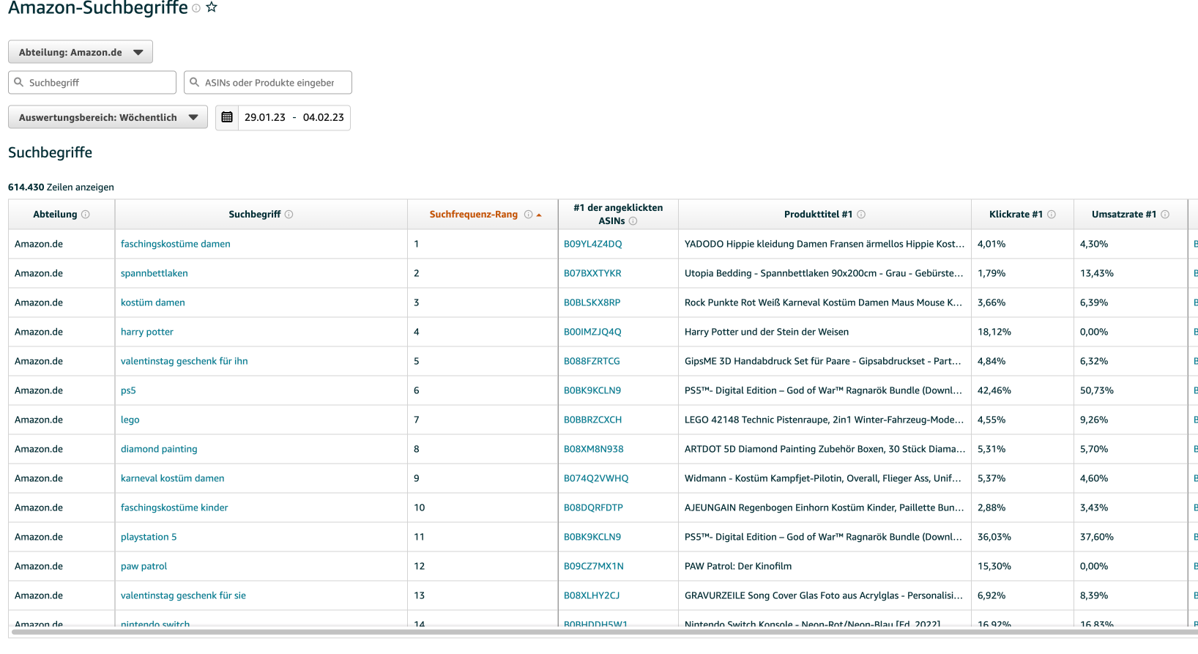The width and height of the screenshot is (1198, 654).
Task: Click product title PAW Patrol: Der Kinofilm
Action: (x=738, y=566)
